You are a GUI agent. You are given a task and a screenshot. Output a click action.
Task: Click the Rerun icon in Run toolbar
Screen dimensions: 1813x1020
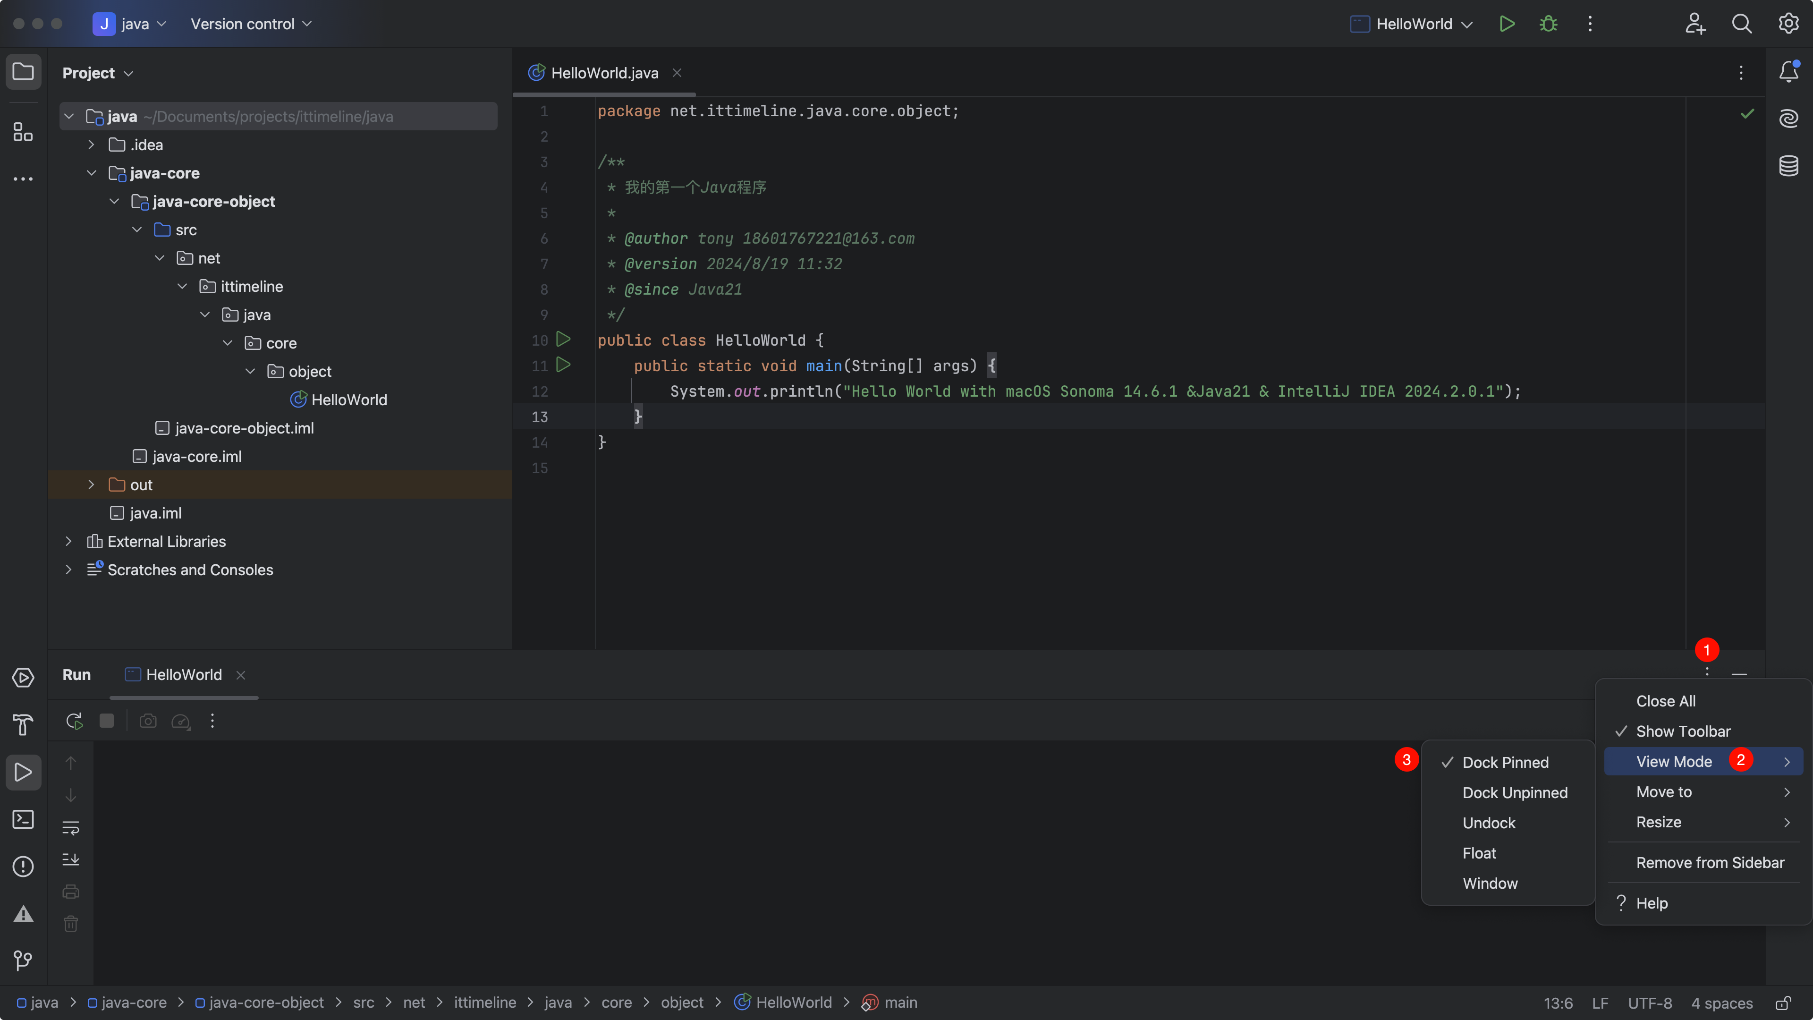[74, 721]
